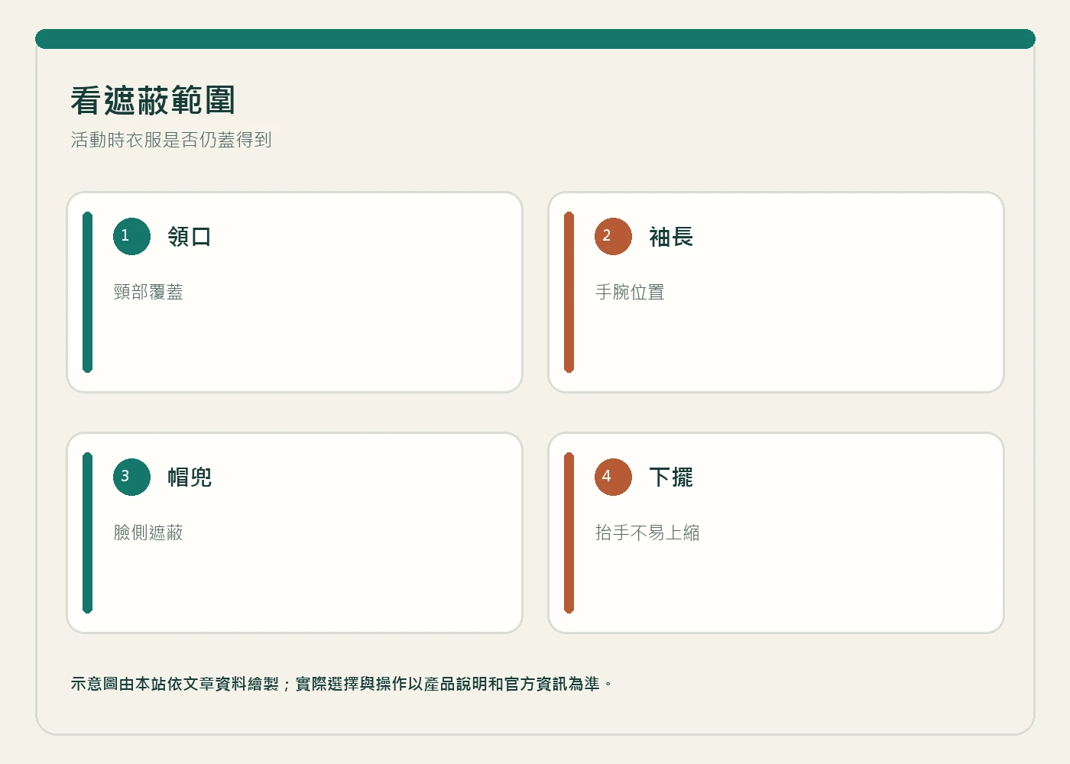Select the 袖長 card title
The image size is (1070, 764).
[671, 237]
